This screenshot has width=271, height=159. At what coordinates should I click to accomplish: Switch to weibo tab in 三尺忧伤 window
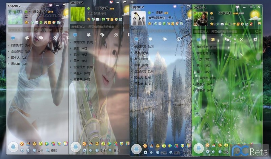pos(116,35)
